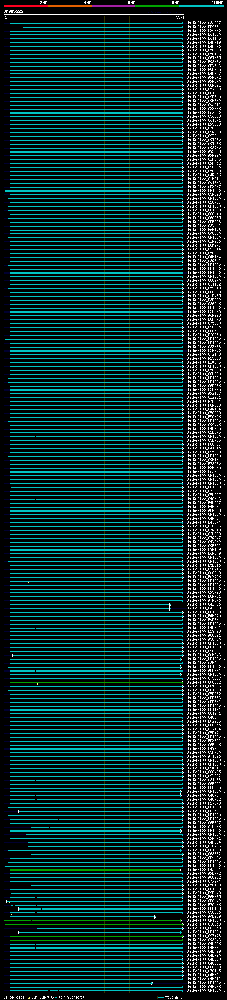Click the red ~20% identity legend segment
This screenshot has height=1000, width=227.
click(x=26, y=6)
